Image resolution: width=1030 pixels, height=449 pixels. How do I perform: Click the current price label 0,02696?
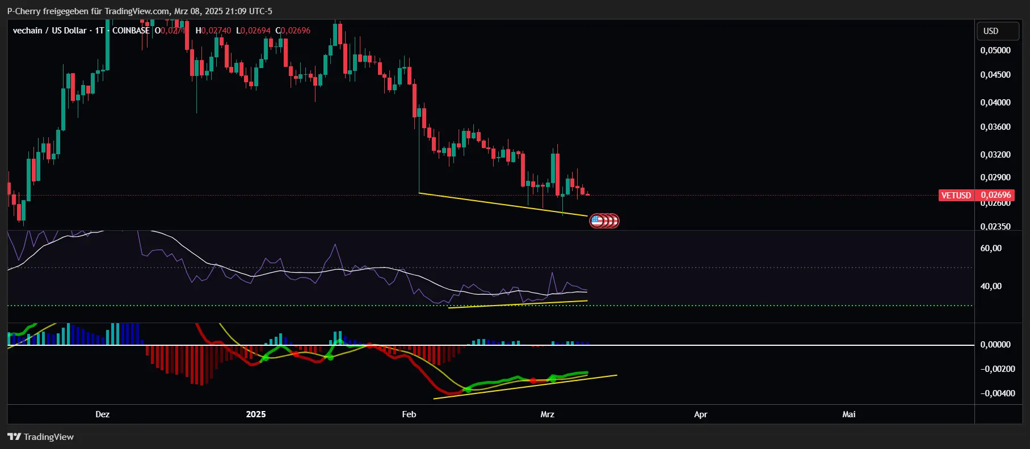tap(996, 195)
